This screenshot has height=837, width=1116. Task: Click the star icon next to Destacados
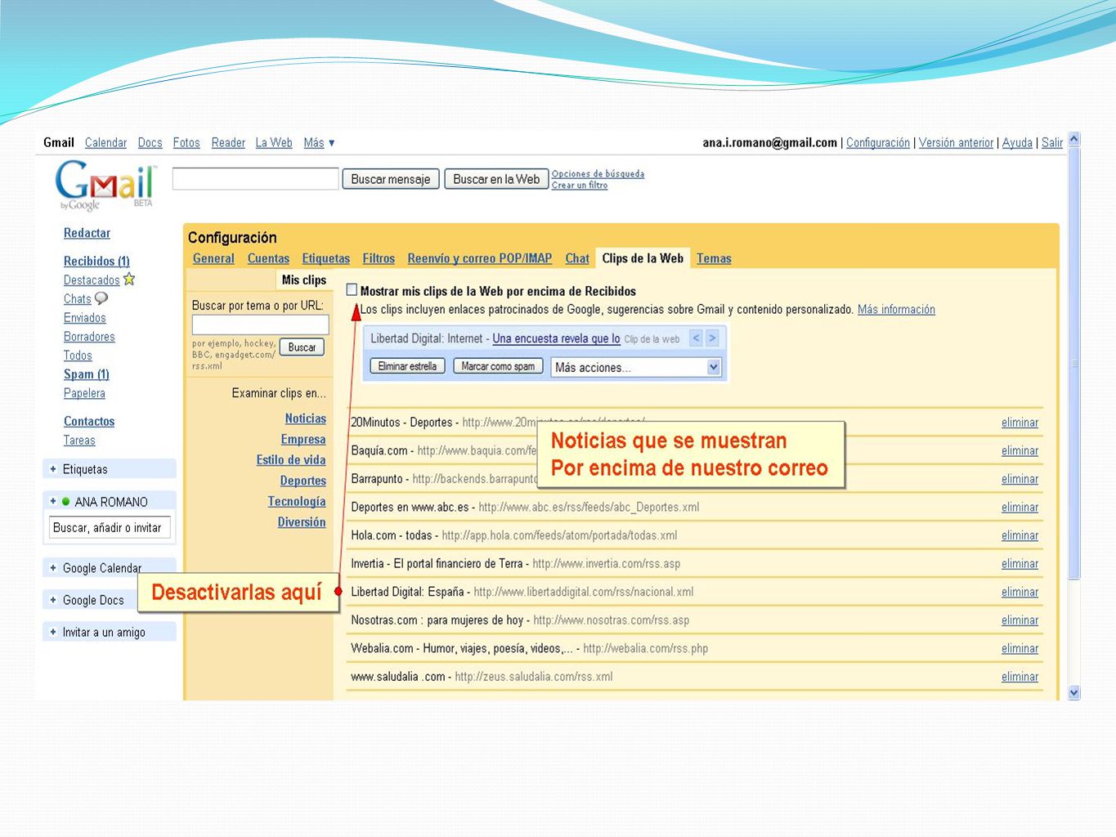tap(128, 280)
